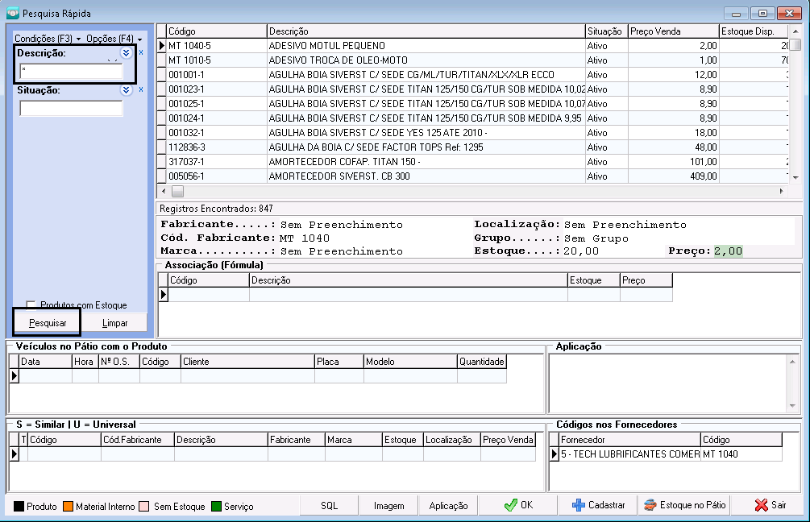
Task: Click Cód.Fabricante header in similar grid
Action: (x=137, y=439)
